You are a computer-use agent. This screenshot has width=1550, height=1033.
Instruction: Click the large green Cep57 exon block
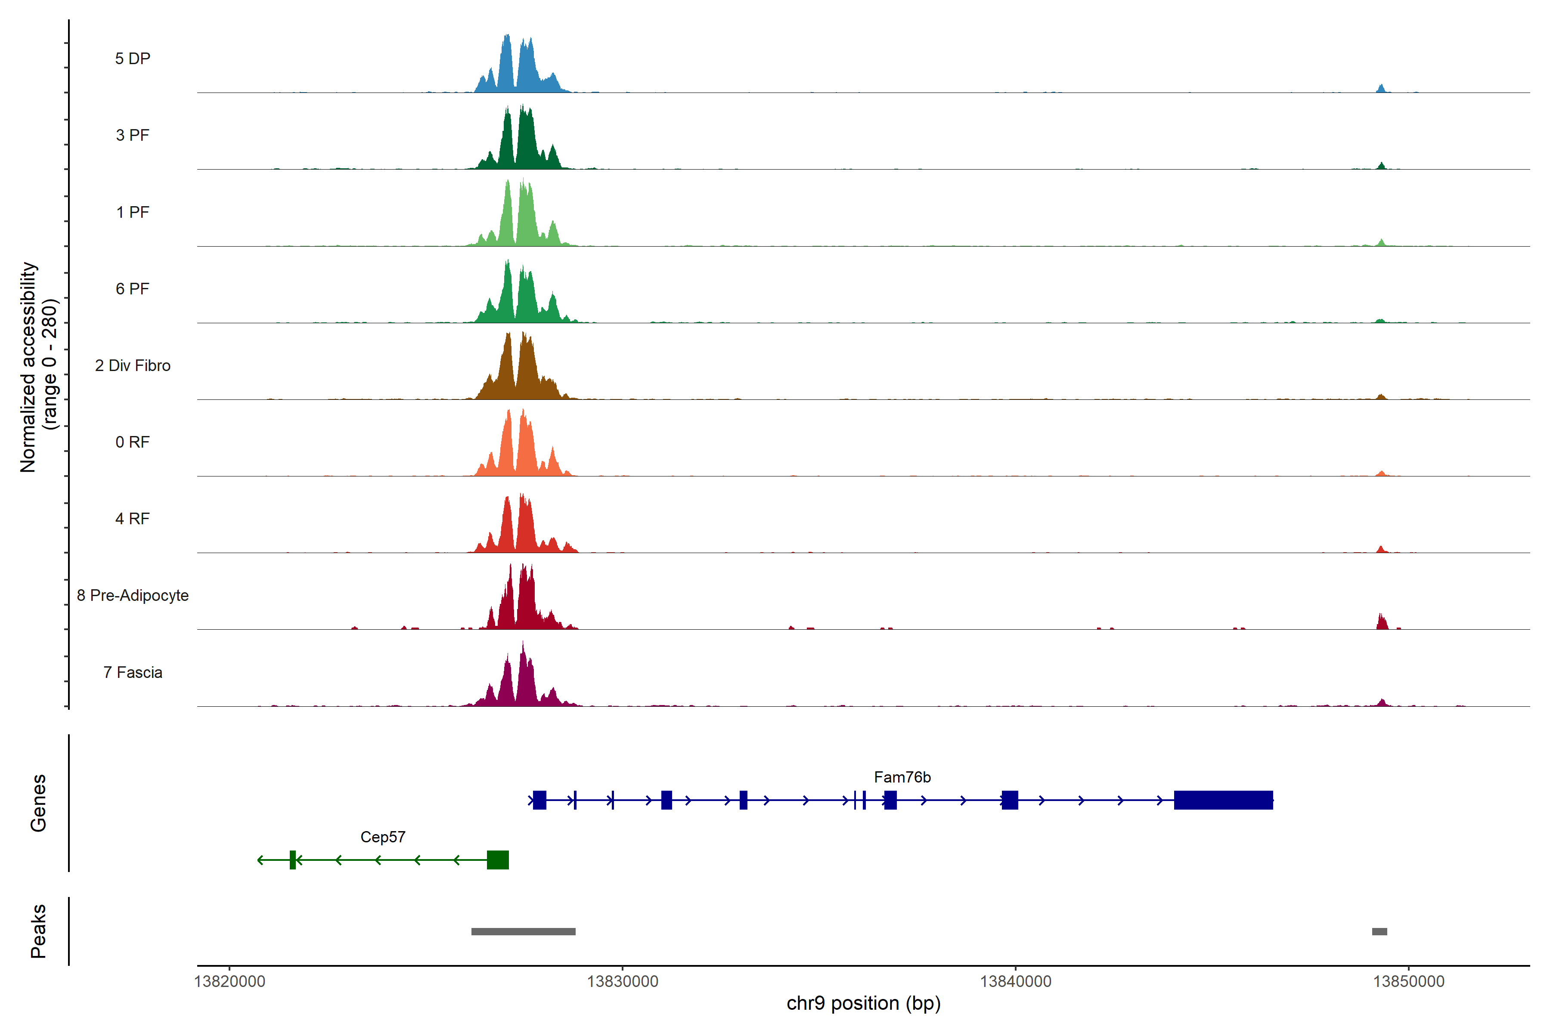pyautogui.click(x=498, y=860)
